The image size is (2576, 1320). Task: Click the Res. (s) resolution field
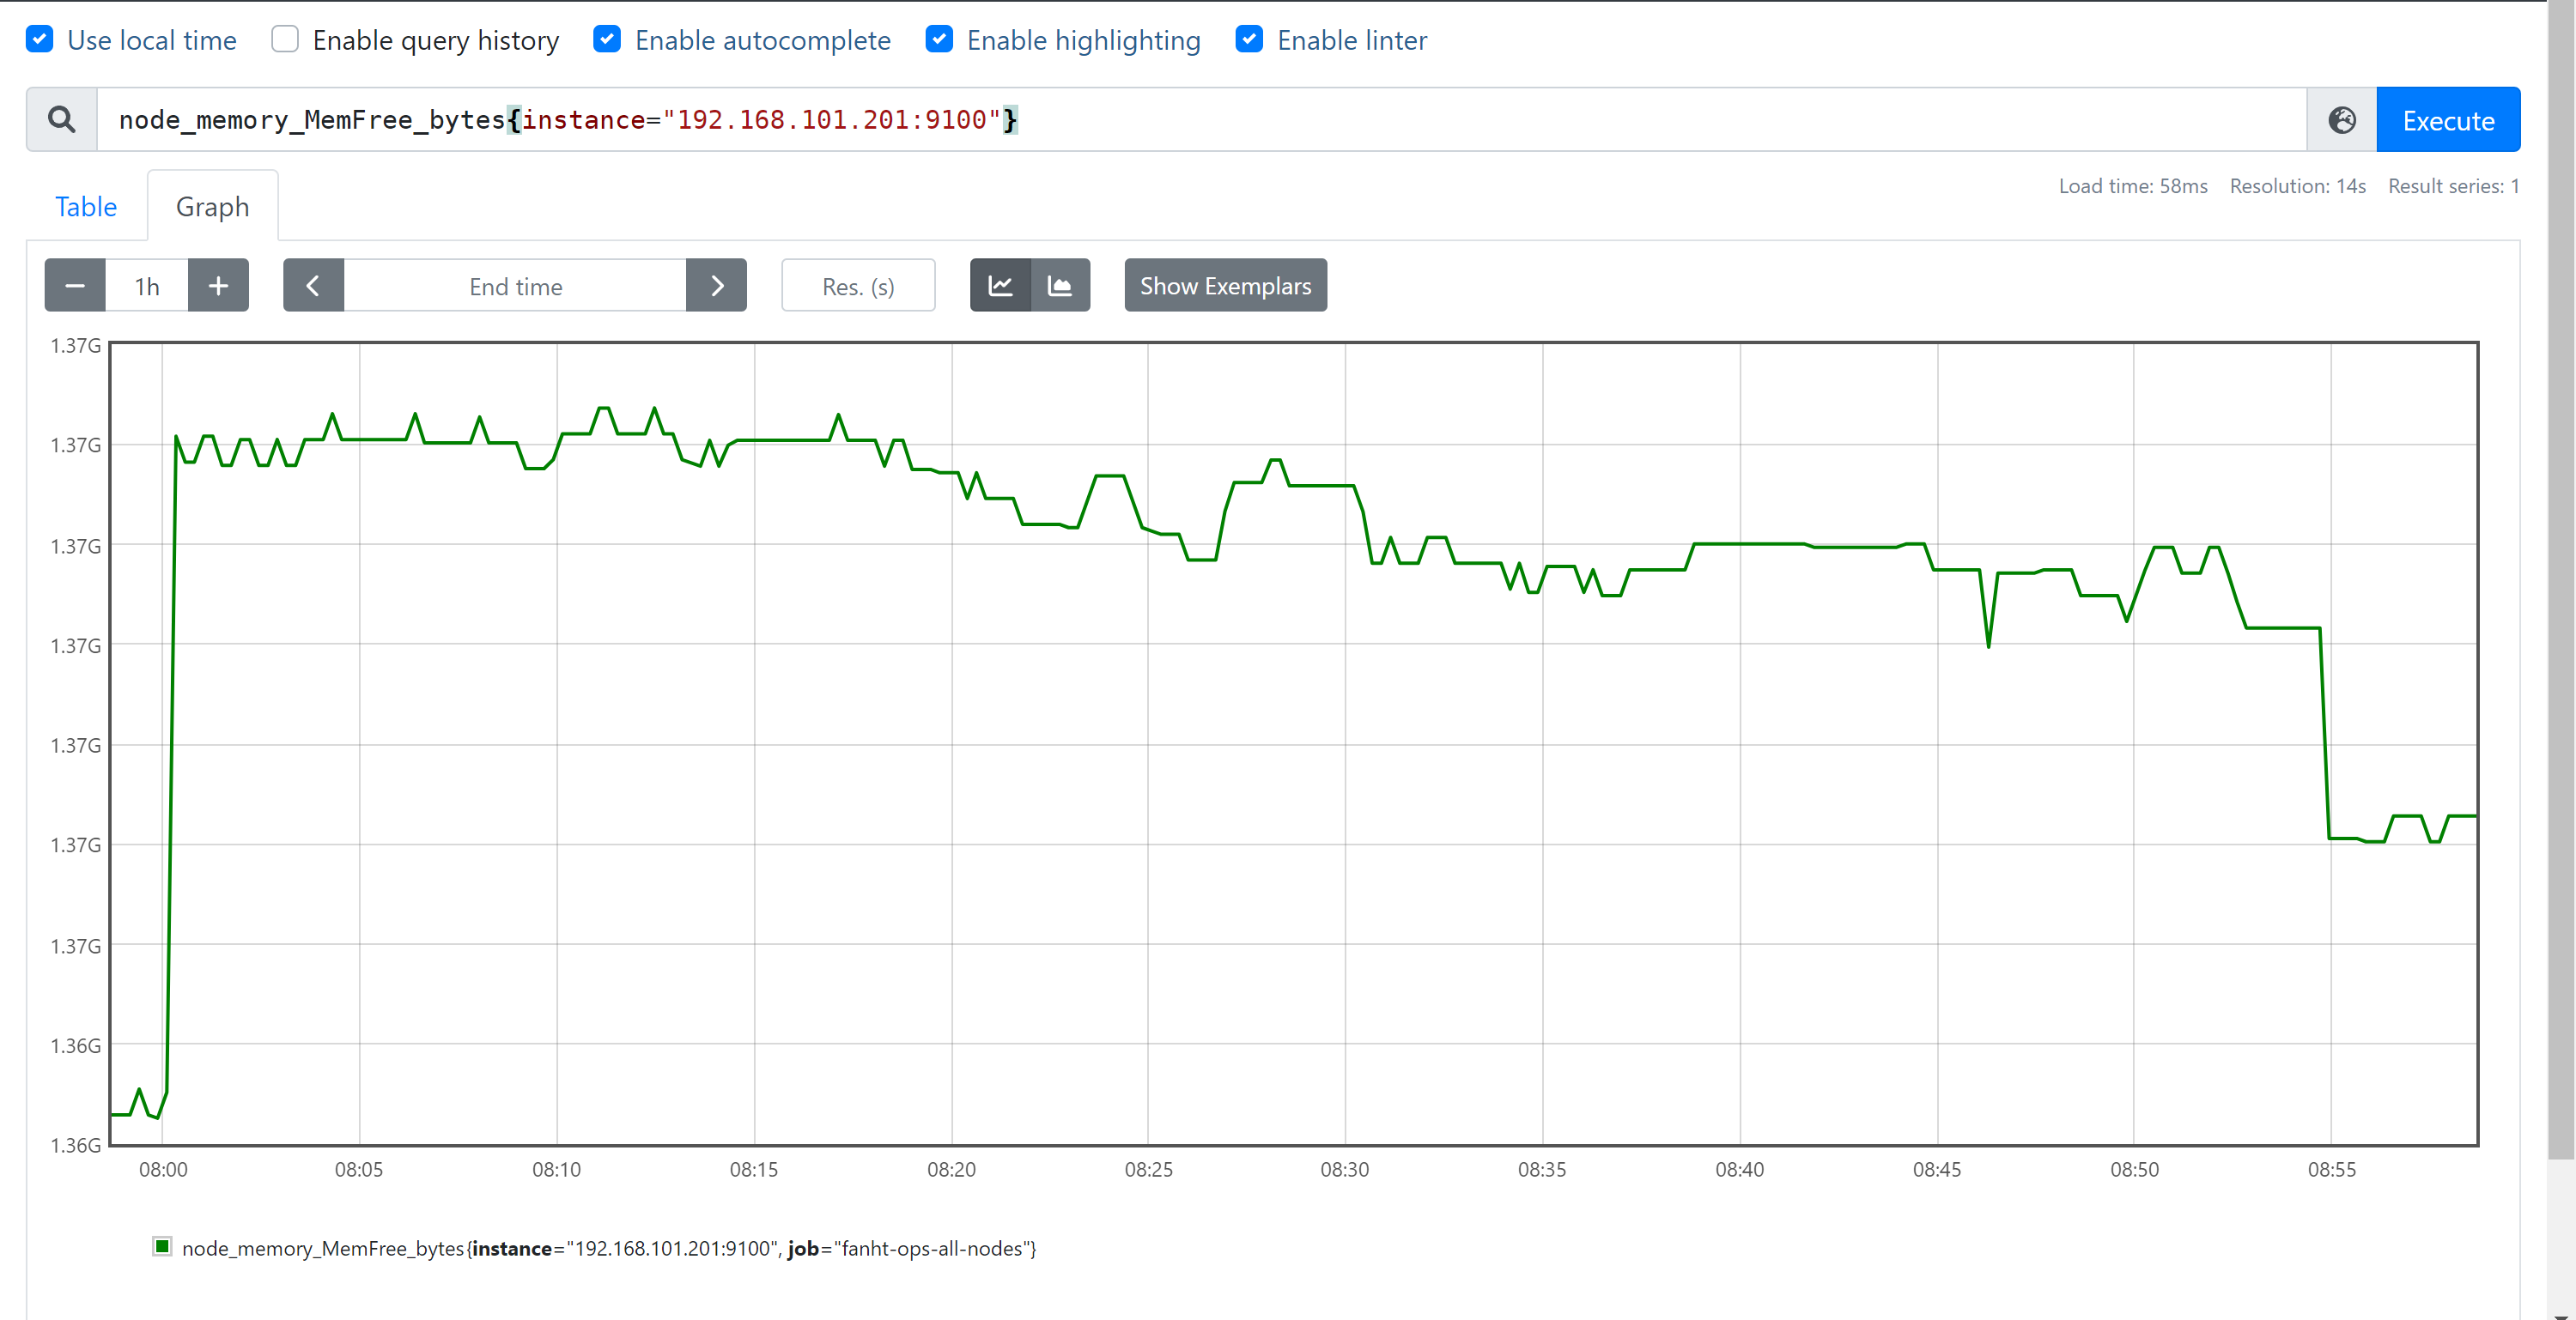[858, 286]
